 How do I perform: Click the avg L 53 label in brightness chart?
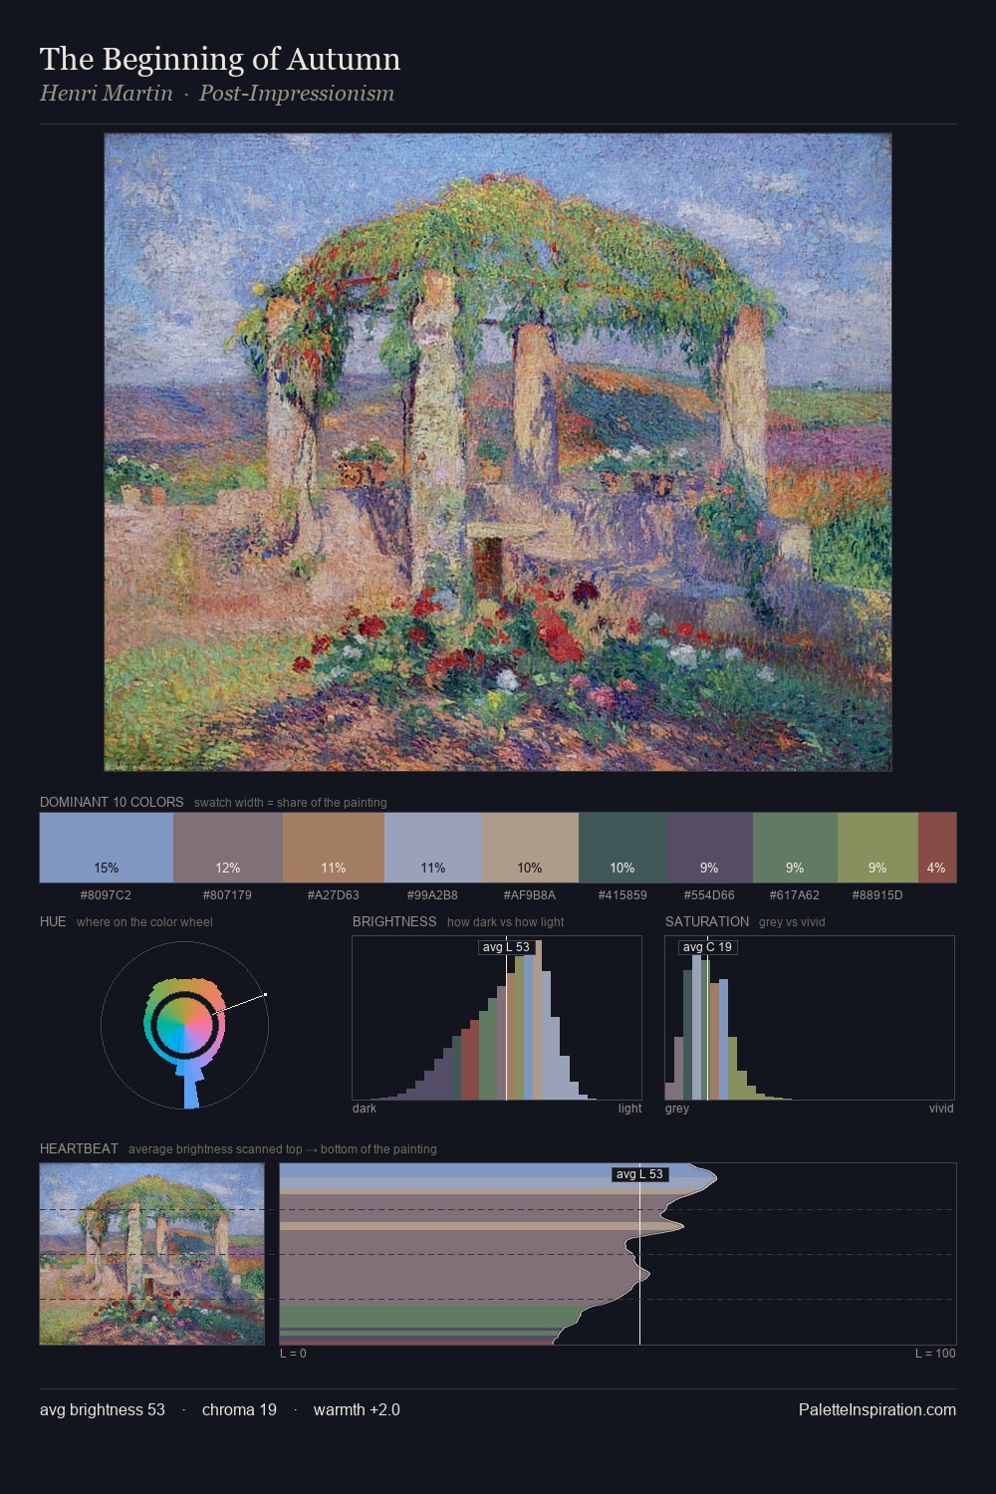coord(506,947)
